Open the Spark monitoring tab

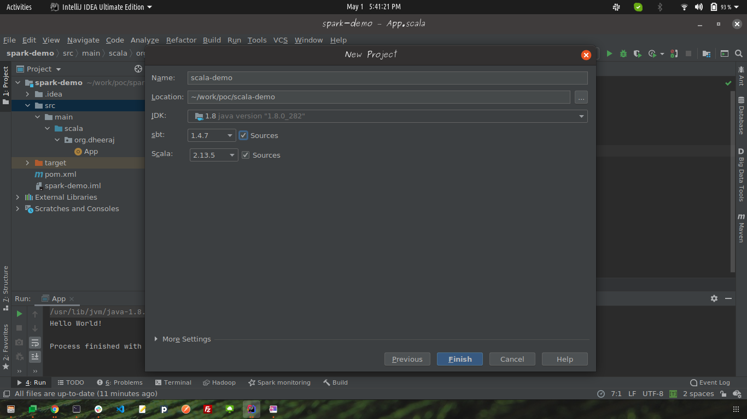(279, 382)
